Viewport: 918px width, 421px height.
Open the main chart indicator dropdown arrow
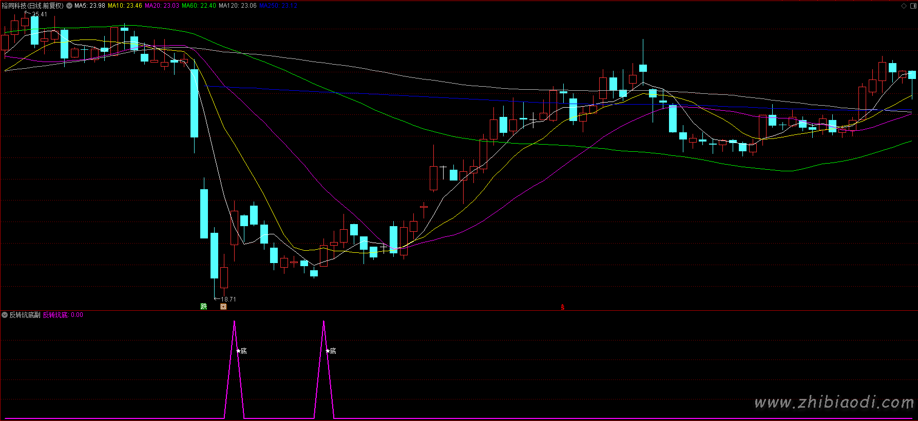(x=69, y=6)
